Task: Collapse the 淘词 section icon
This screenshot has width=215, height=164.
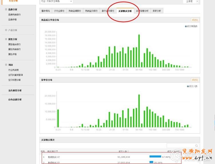Action: pos(6,65)
